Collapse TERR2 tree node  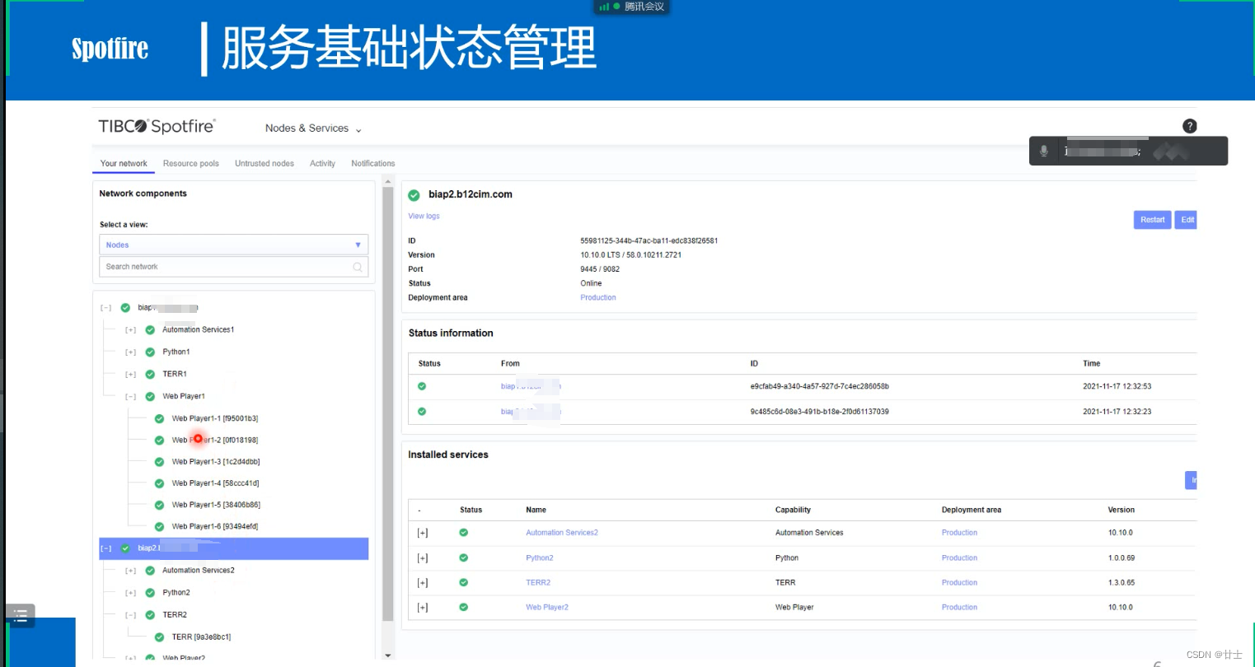(130, 615)
